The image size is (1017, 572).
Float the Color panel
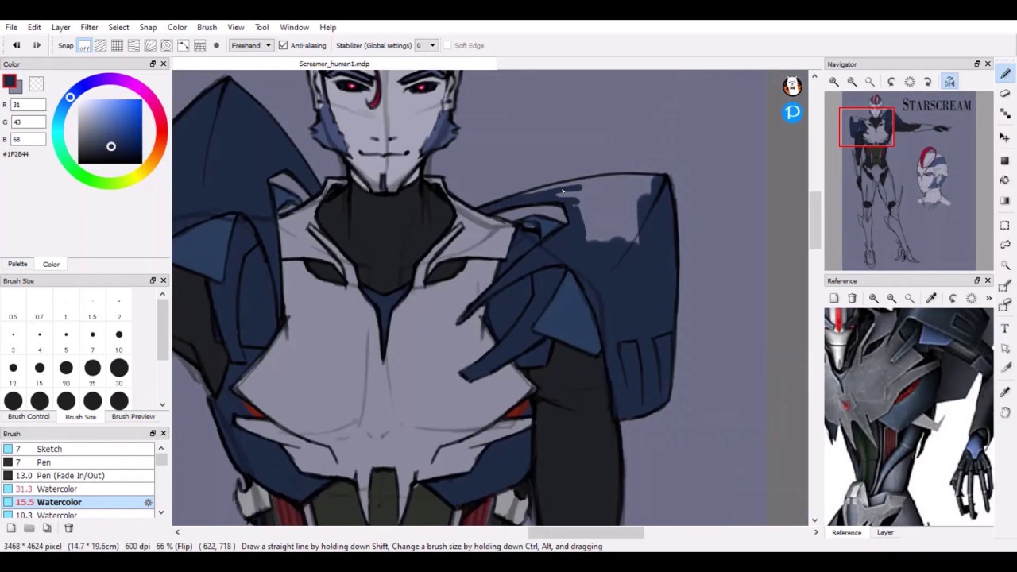click(153, 64)
